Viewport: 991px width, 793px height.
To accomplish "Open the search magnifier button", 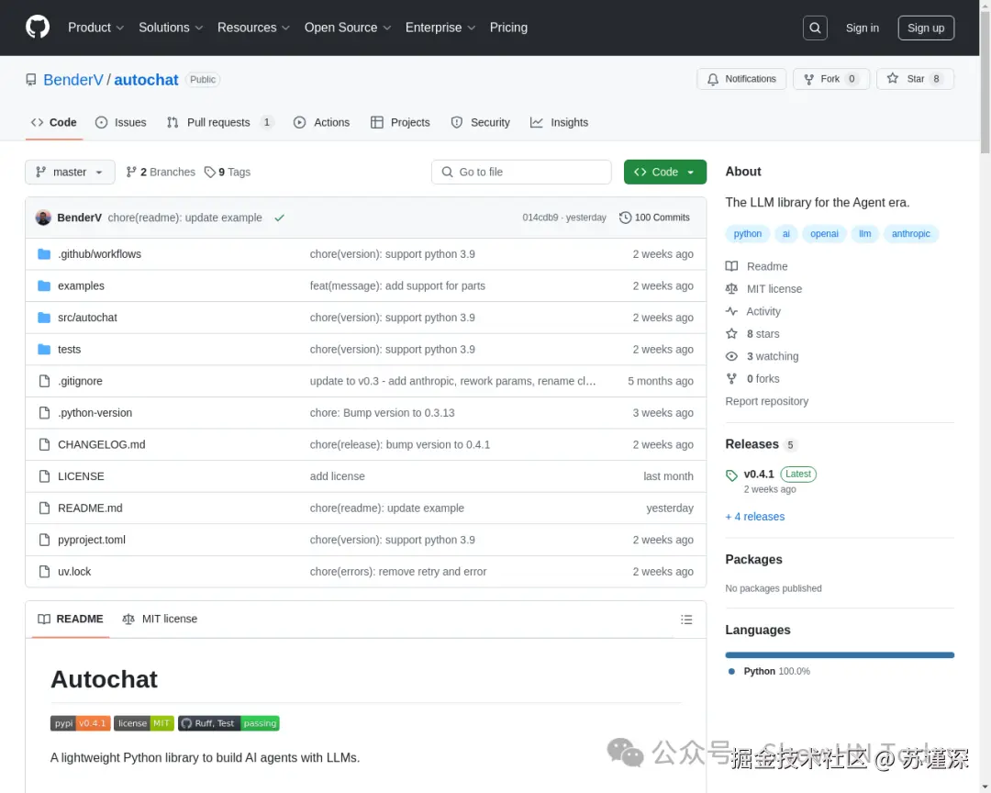I will [815, 28].
